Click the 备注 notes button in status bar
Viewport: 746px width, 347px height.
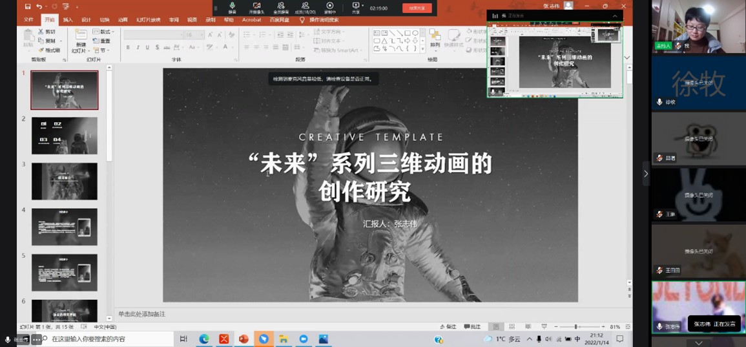click(x=448, y=327)
